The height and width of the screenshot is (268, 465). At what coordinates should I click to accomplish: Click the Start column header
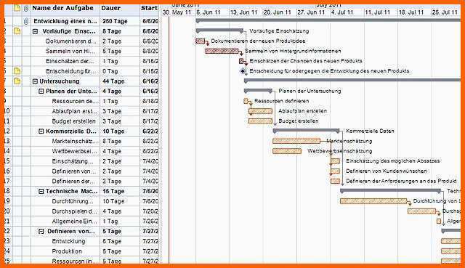pyautogui.click(x=150, y=8)
